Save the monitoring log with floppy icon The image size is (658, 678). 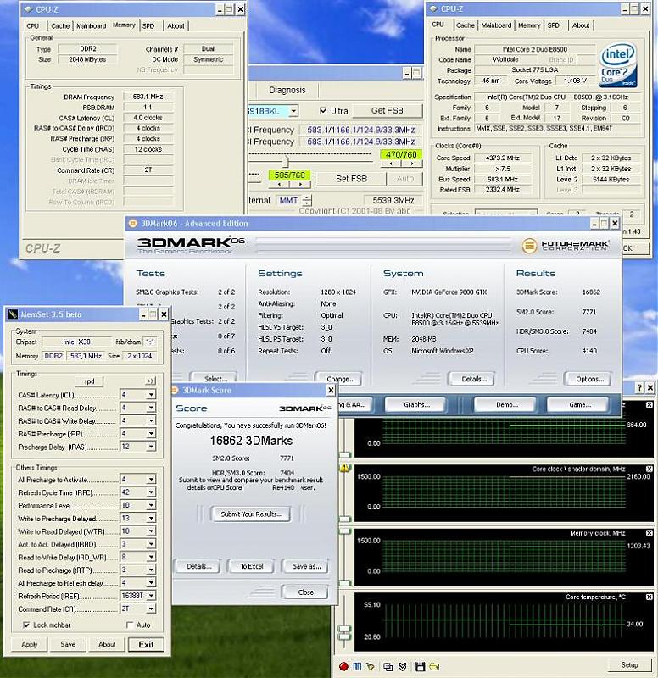click(420, 667)
